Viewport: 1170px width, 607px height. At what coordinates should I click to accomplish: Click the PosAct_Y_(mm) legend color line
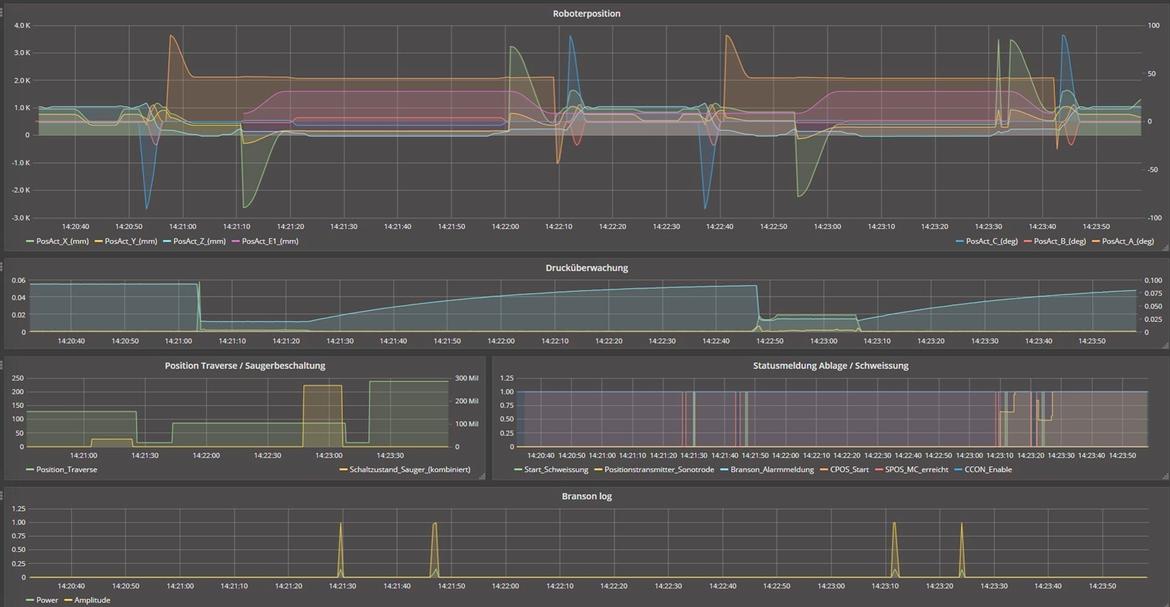99,241
